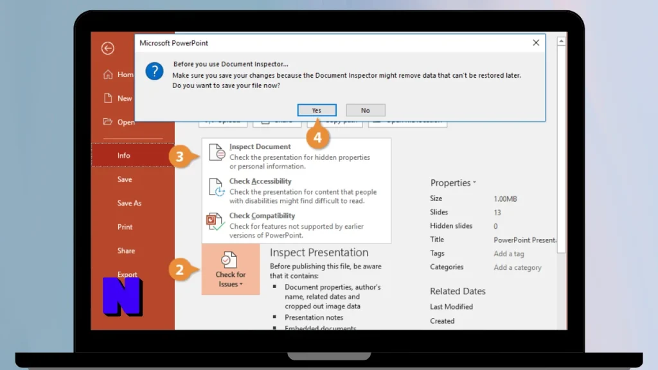Click the vertical scrollbar thumb
This screenshot has width=658, height=370.
pyautogui.click(x=561, y=149)
